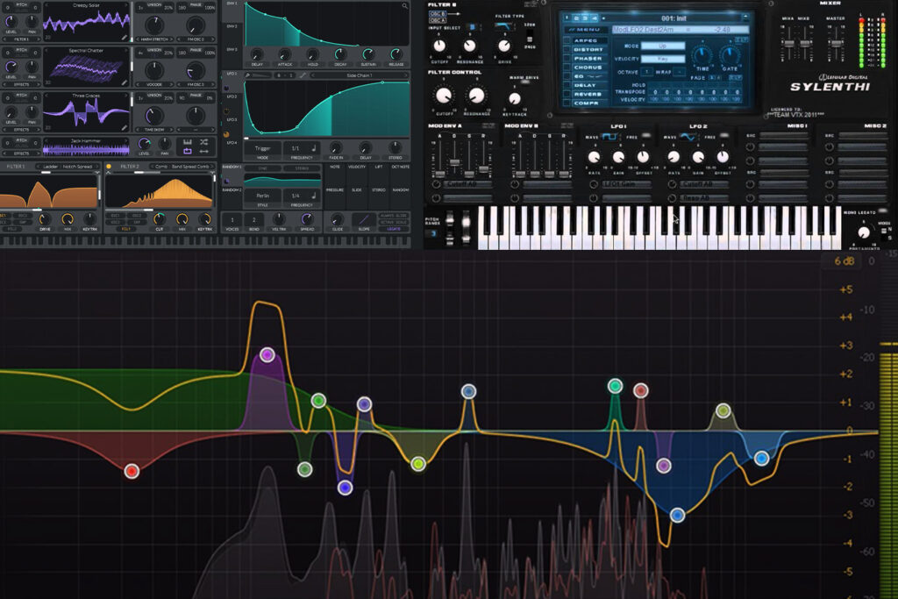
Task: Click the Sylenth1 filter DRIVE knob
Action: [x=504, y=46]
